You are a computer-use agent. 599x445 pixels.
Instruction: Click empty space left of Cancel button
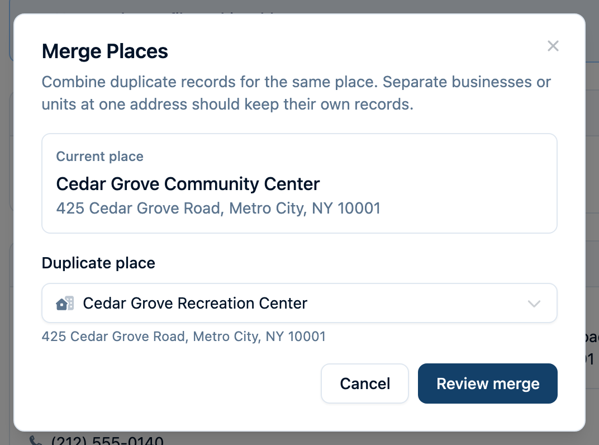(x=179, y=384)
